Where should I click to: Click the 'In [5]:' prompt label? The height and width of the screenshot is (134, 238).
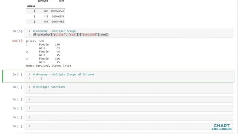(x=18, y=31)
